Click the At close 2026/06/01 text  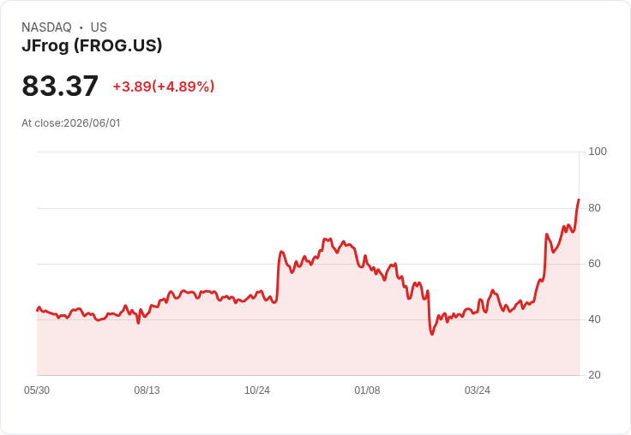click(x=71, y=123)
